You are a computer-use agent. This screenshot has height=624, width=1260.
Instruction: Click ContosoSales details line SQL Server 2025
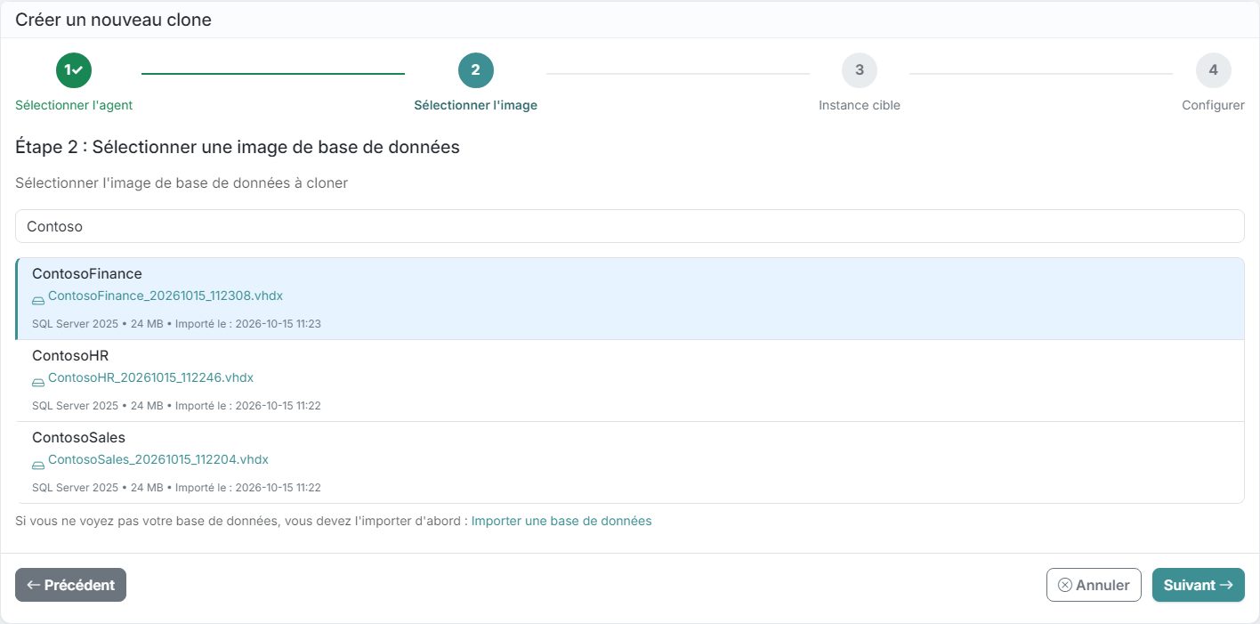pyautogui.click(x=176, y=488)
